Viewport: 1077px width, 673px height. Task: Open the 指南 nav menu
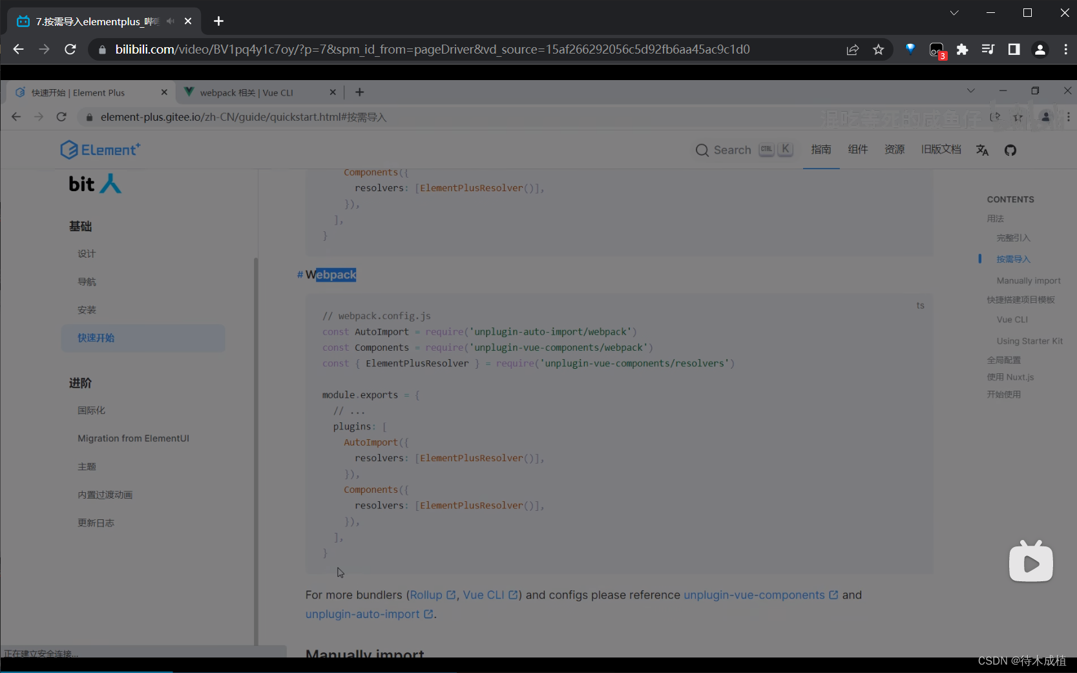tap(821, 150)
